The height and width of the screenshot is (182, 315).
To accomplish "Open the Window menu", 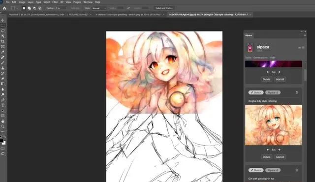I will pyautogui.click(x=88, y=2).
